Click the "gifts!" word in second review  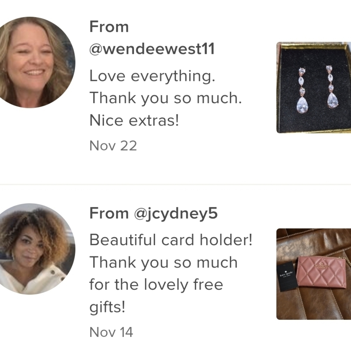(107, 307)
